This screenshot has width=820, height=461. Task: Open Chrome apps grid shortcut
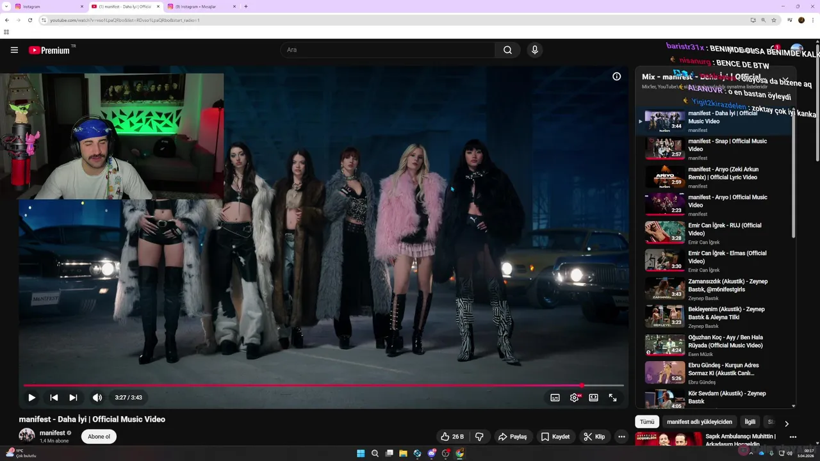(x=6, y=32)
